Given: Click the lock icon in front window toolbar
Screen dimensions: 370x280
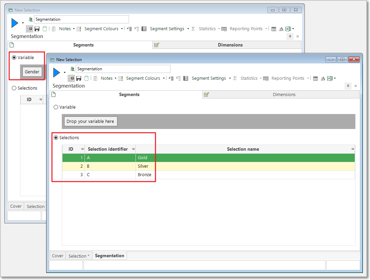Looking at the screenshot, I should click(71, 78).
